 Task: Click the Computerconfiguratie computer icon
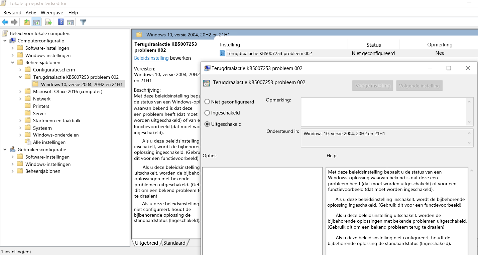(13, 41)
